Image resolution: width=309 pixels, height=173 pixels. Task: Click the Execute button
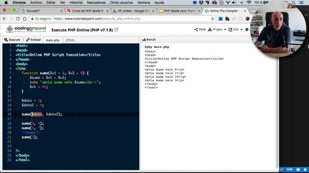point(12,40)
